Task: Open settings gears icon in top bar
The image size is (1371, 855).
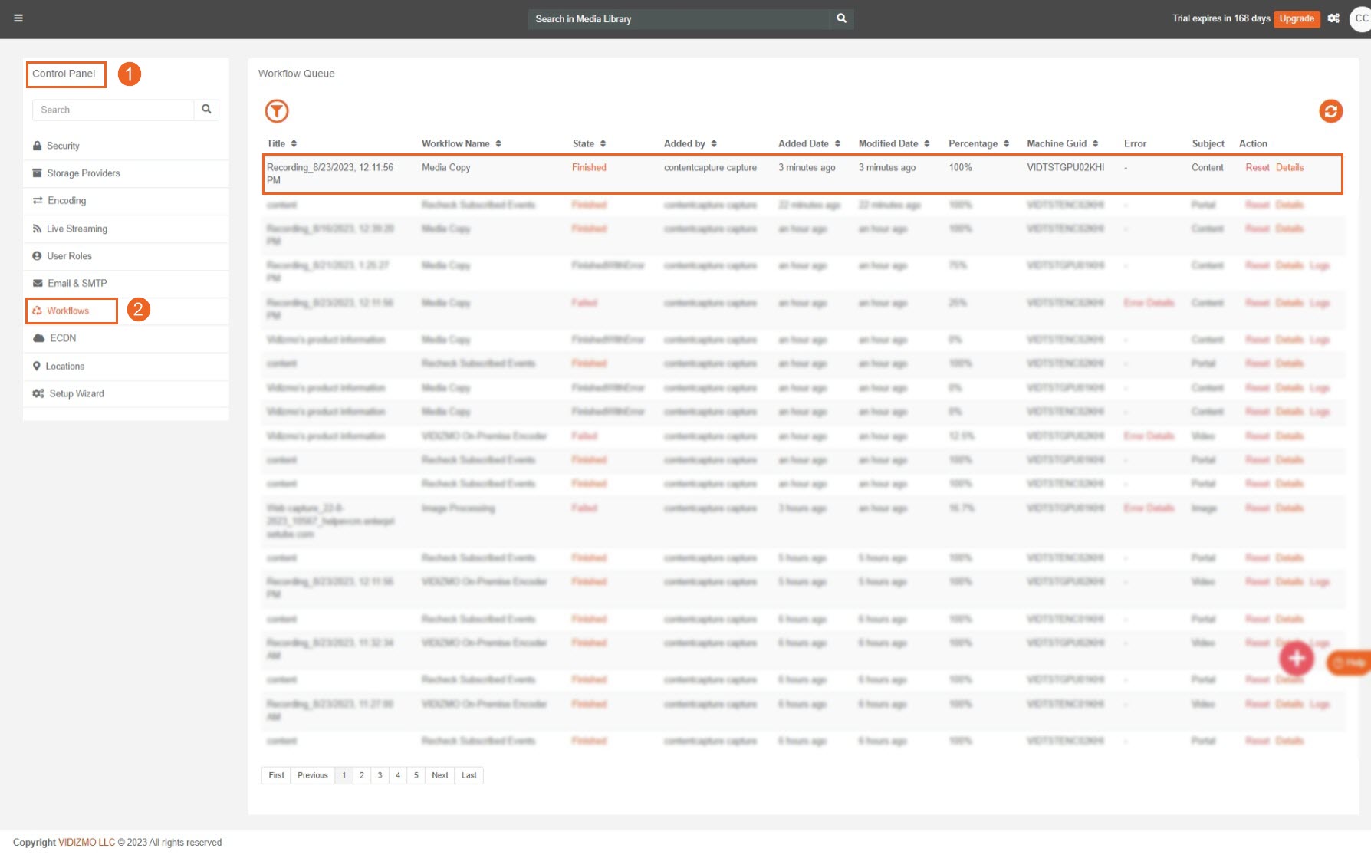Action: tap(1333, 18)
